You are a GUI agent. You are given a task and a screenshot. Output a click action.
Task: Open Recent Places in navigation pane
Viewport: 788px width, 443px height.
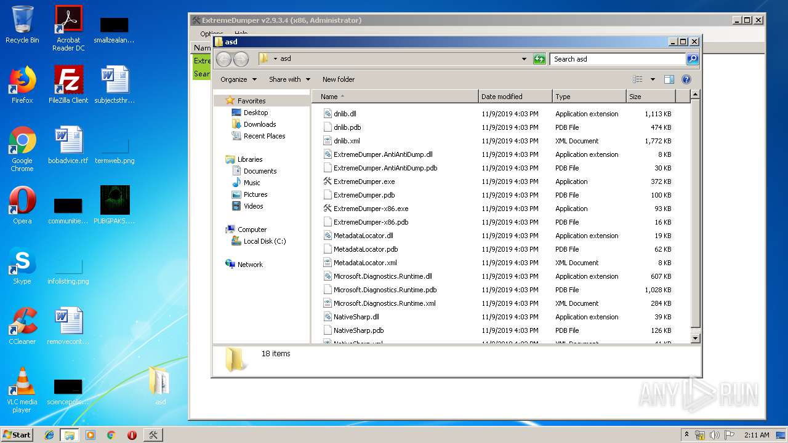pos(264,136)
